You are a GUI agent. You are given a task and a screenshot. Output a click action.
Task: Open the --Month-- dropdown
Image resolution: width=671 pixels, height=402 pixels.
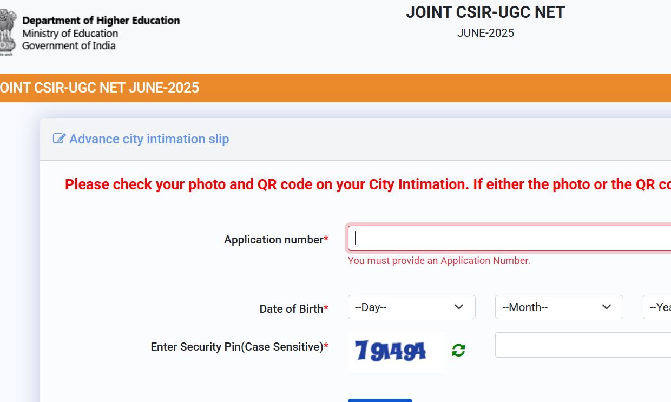coord(559,307)
